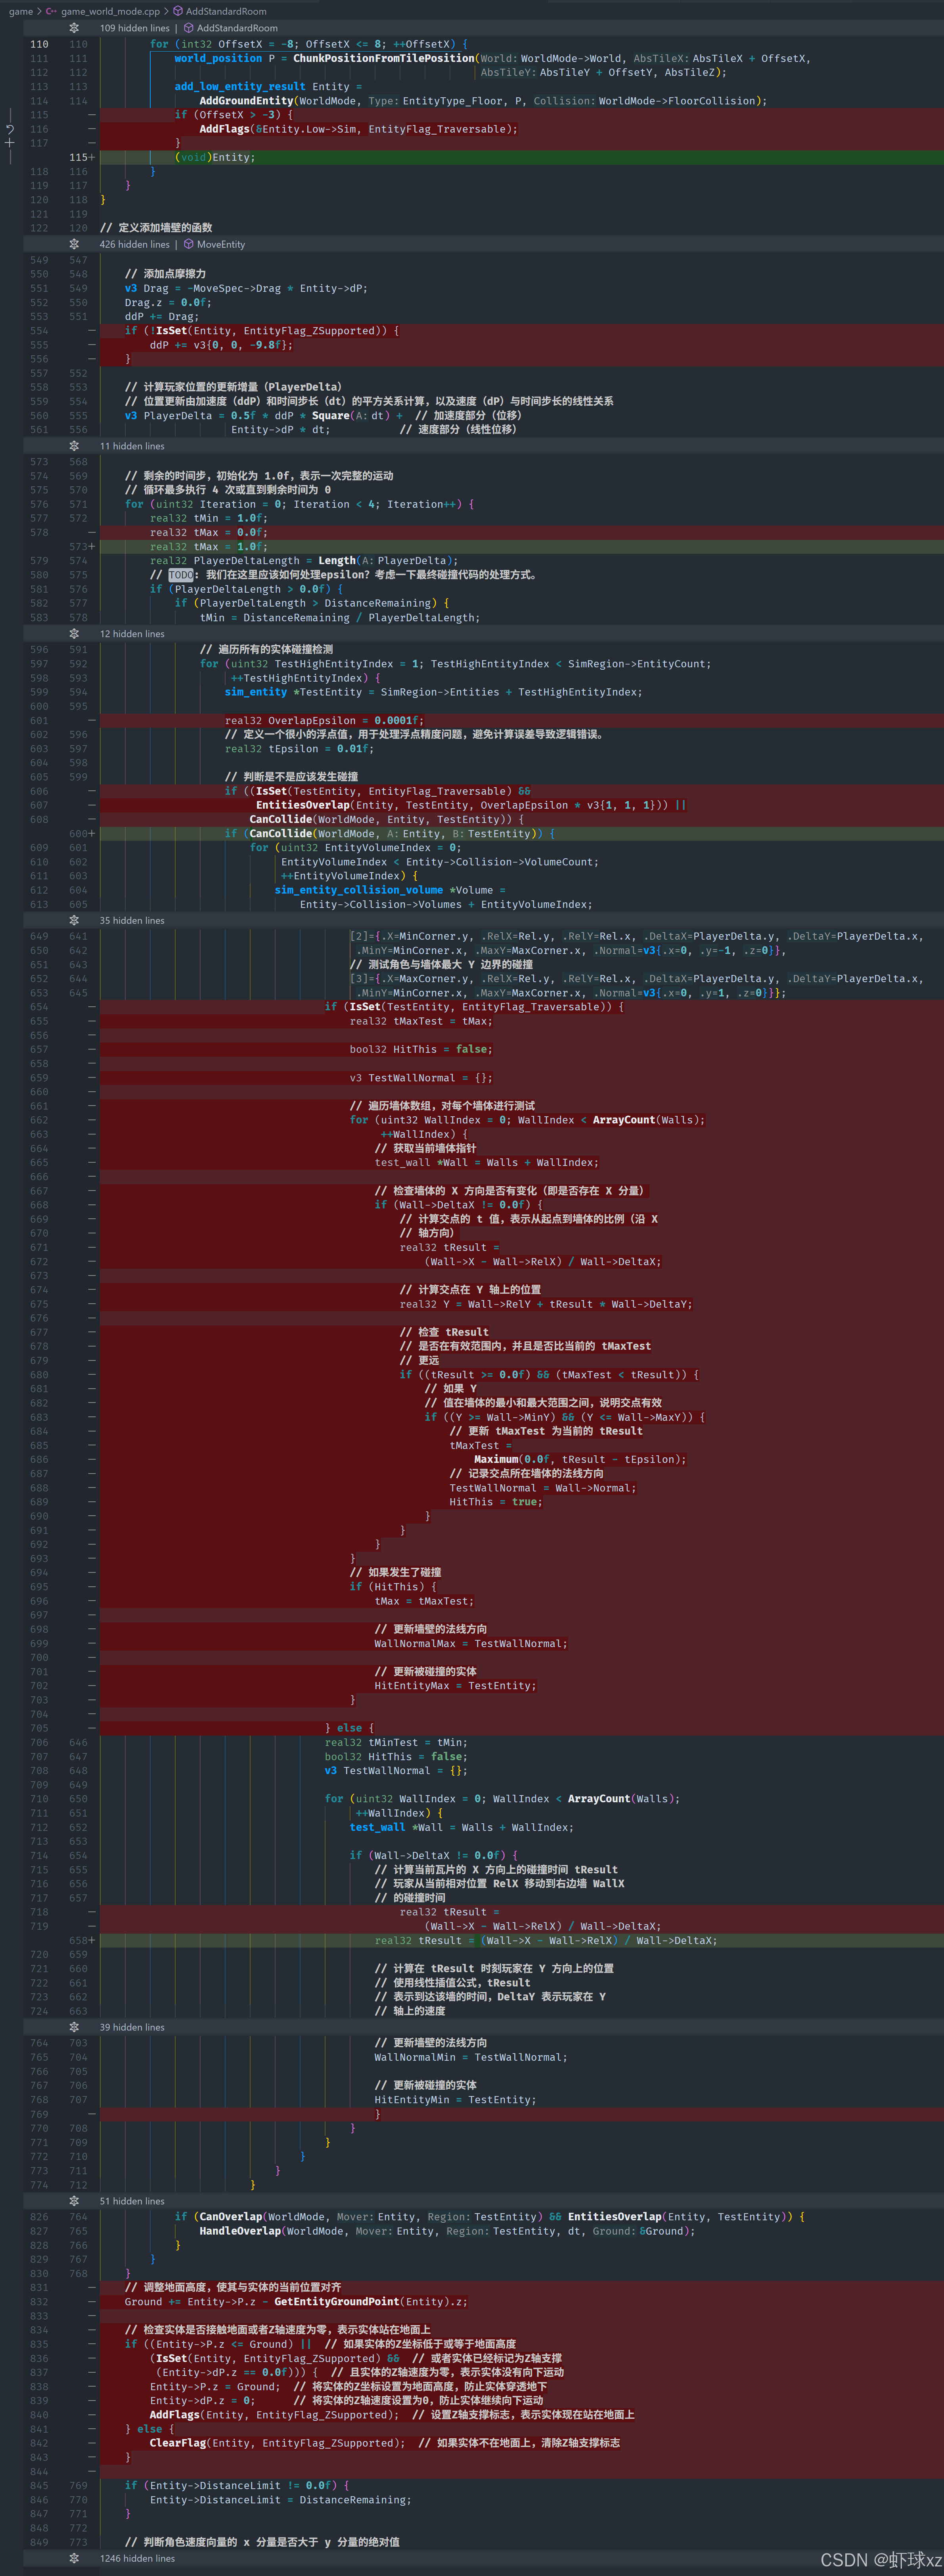The image size is (944, 2576).
Task: Expand the '109 hidden lines' text label
Action: 134,28
